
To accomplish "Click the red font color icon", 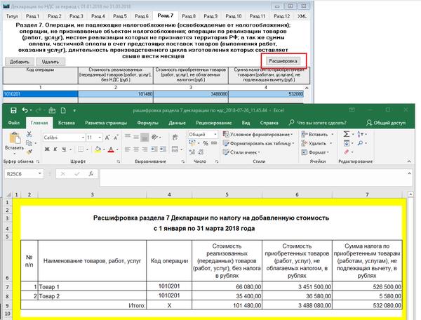I will click(x=111, y=149).
